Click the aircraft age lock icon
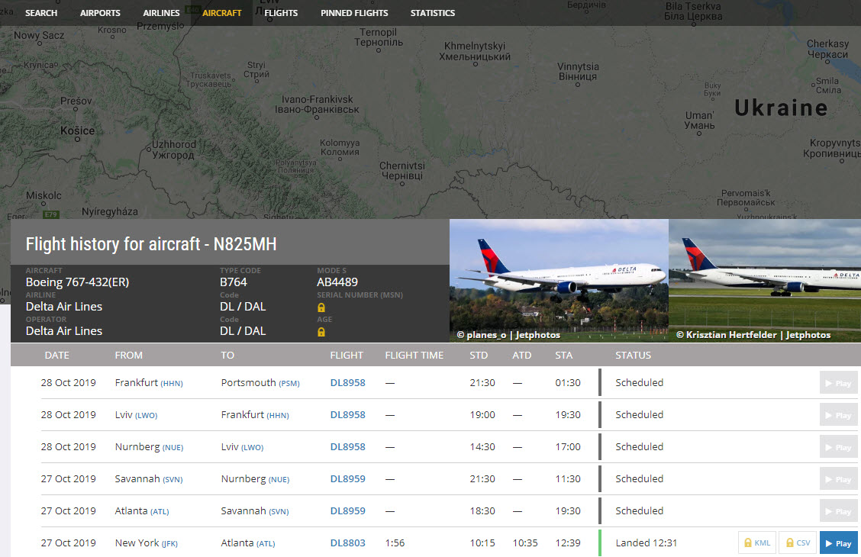861x557 pixels. point(321,332)
